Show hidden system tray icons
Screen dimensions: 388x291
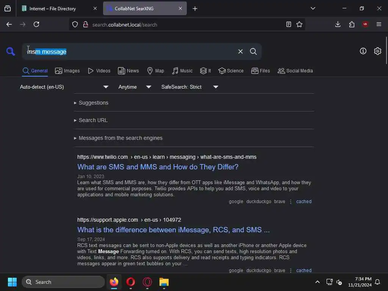coord(318,282)
